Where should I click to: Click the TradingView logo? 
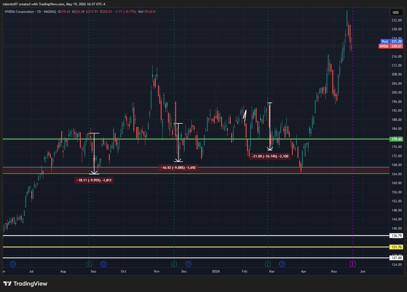click(25, 284)
